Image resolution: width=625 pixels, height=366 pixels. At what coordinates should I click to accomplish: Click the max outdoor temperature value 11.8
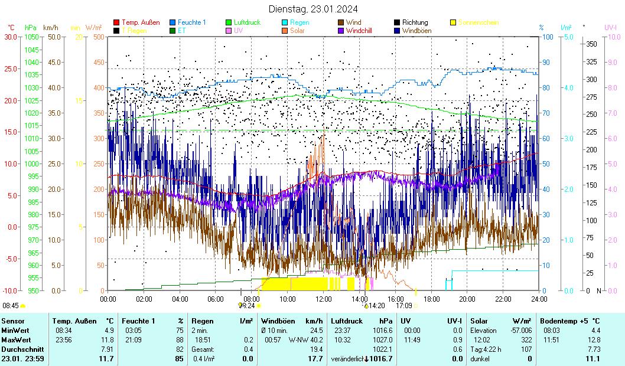pos(108,340)
